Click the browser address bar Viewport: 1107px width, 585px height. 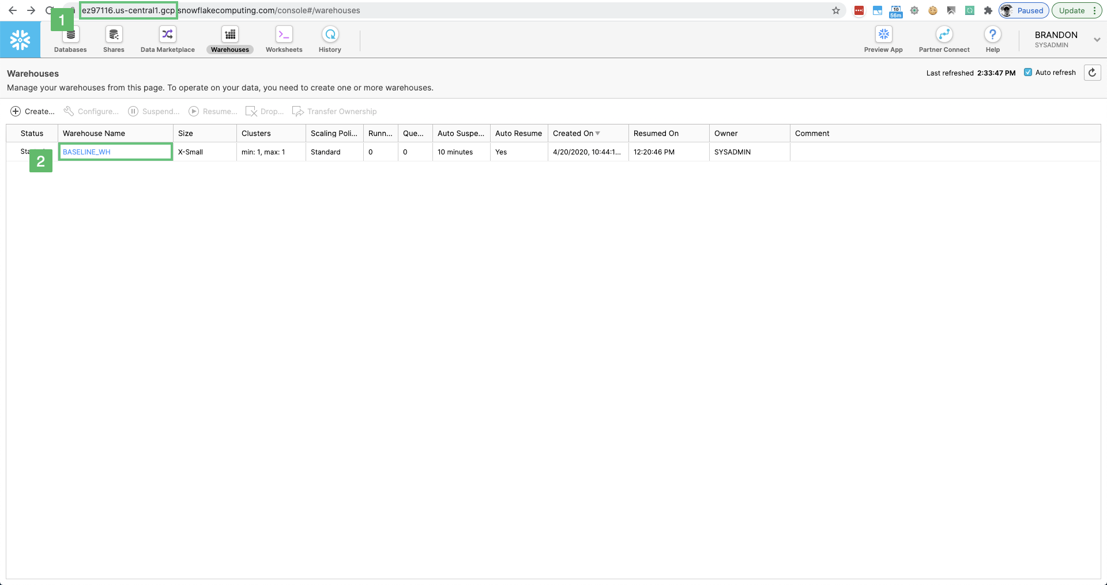(x=461, y=10)
